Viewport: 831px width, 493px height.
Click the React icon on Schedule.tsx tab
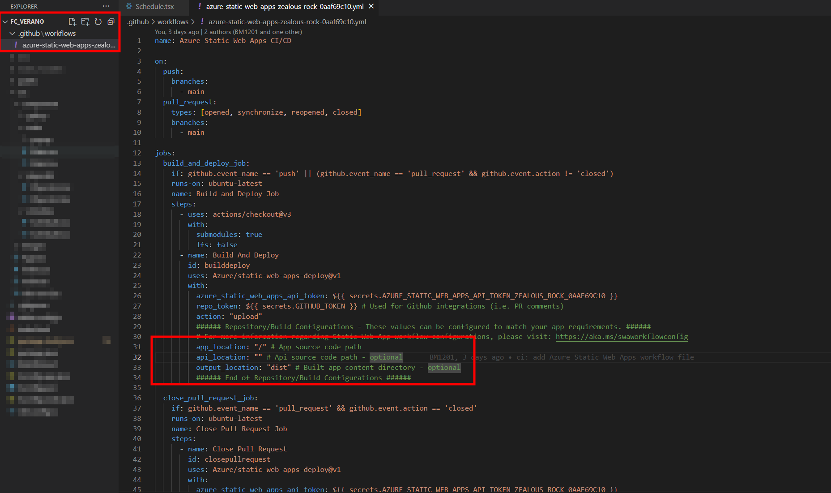click(129, 6)
